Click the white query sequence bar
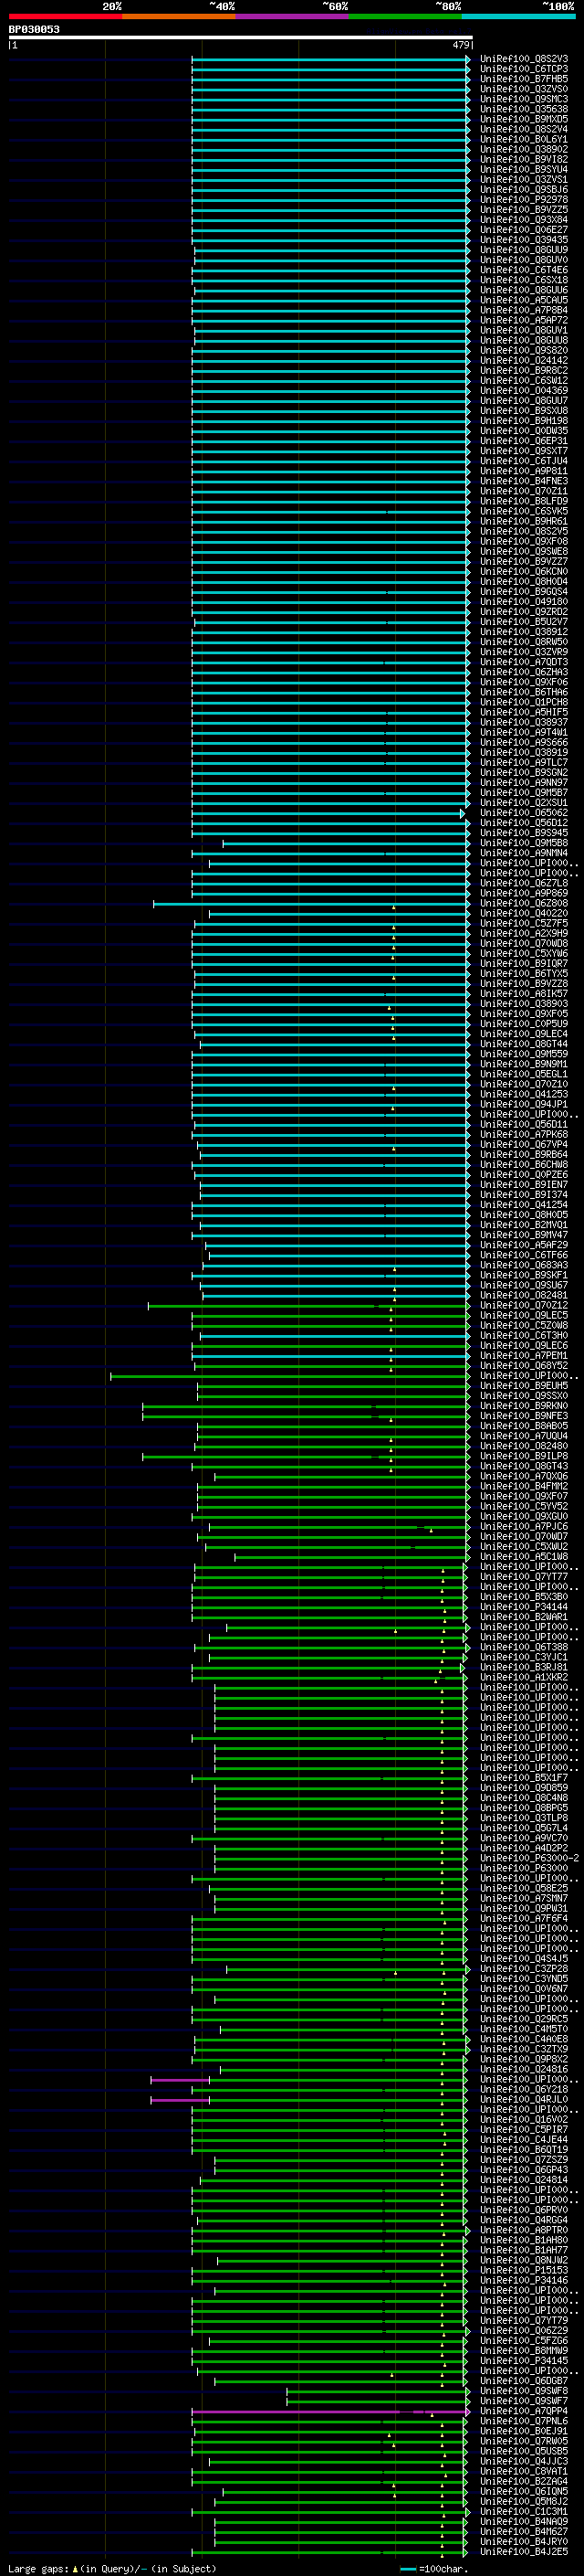This screenshot has height=2576, width=584. point(241,38)
